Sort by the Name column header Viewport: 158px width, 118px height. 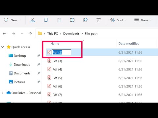pyautogui.click(x=55, y=44)
